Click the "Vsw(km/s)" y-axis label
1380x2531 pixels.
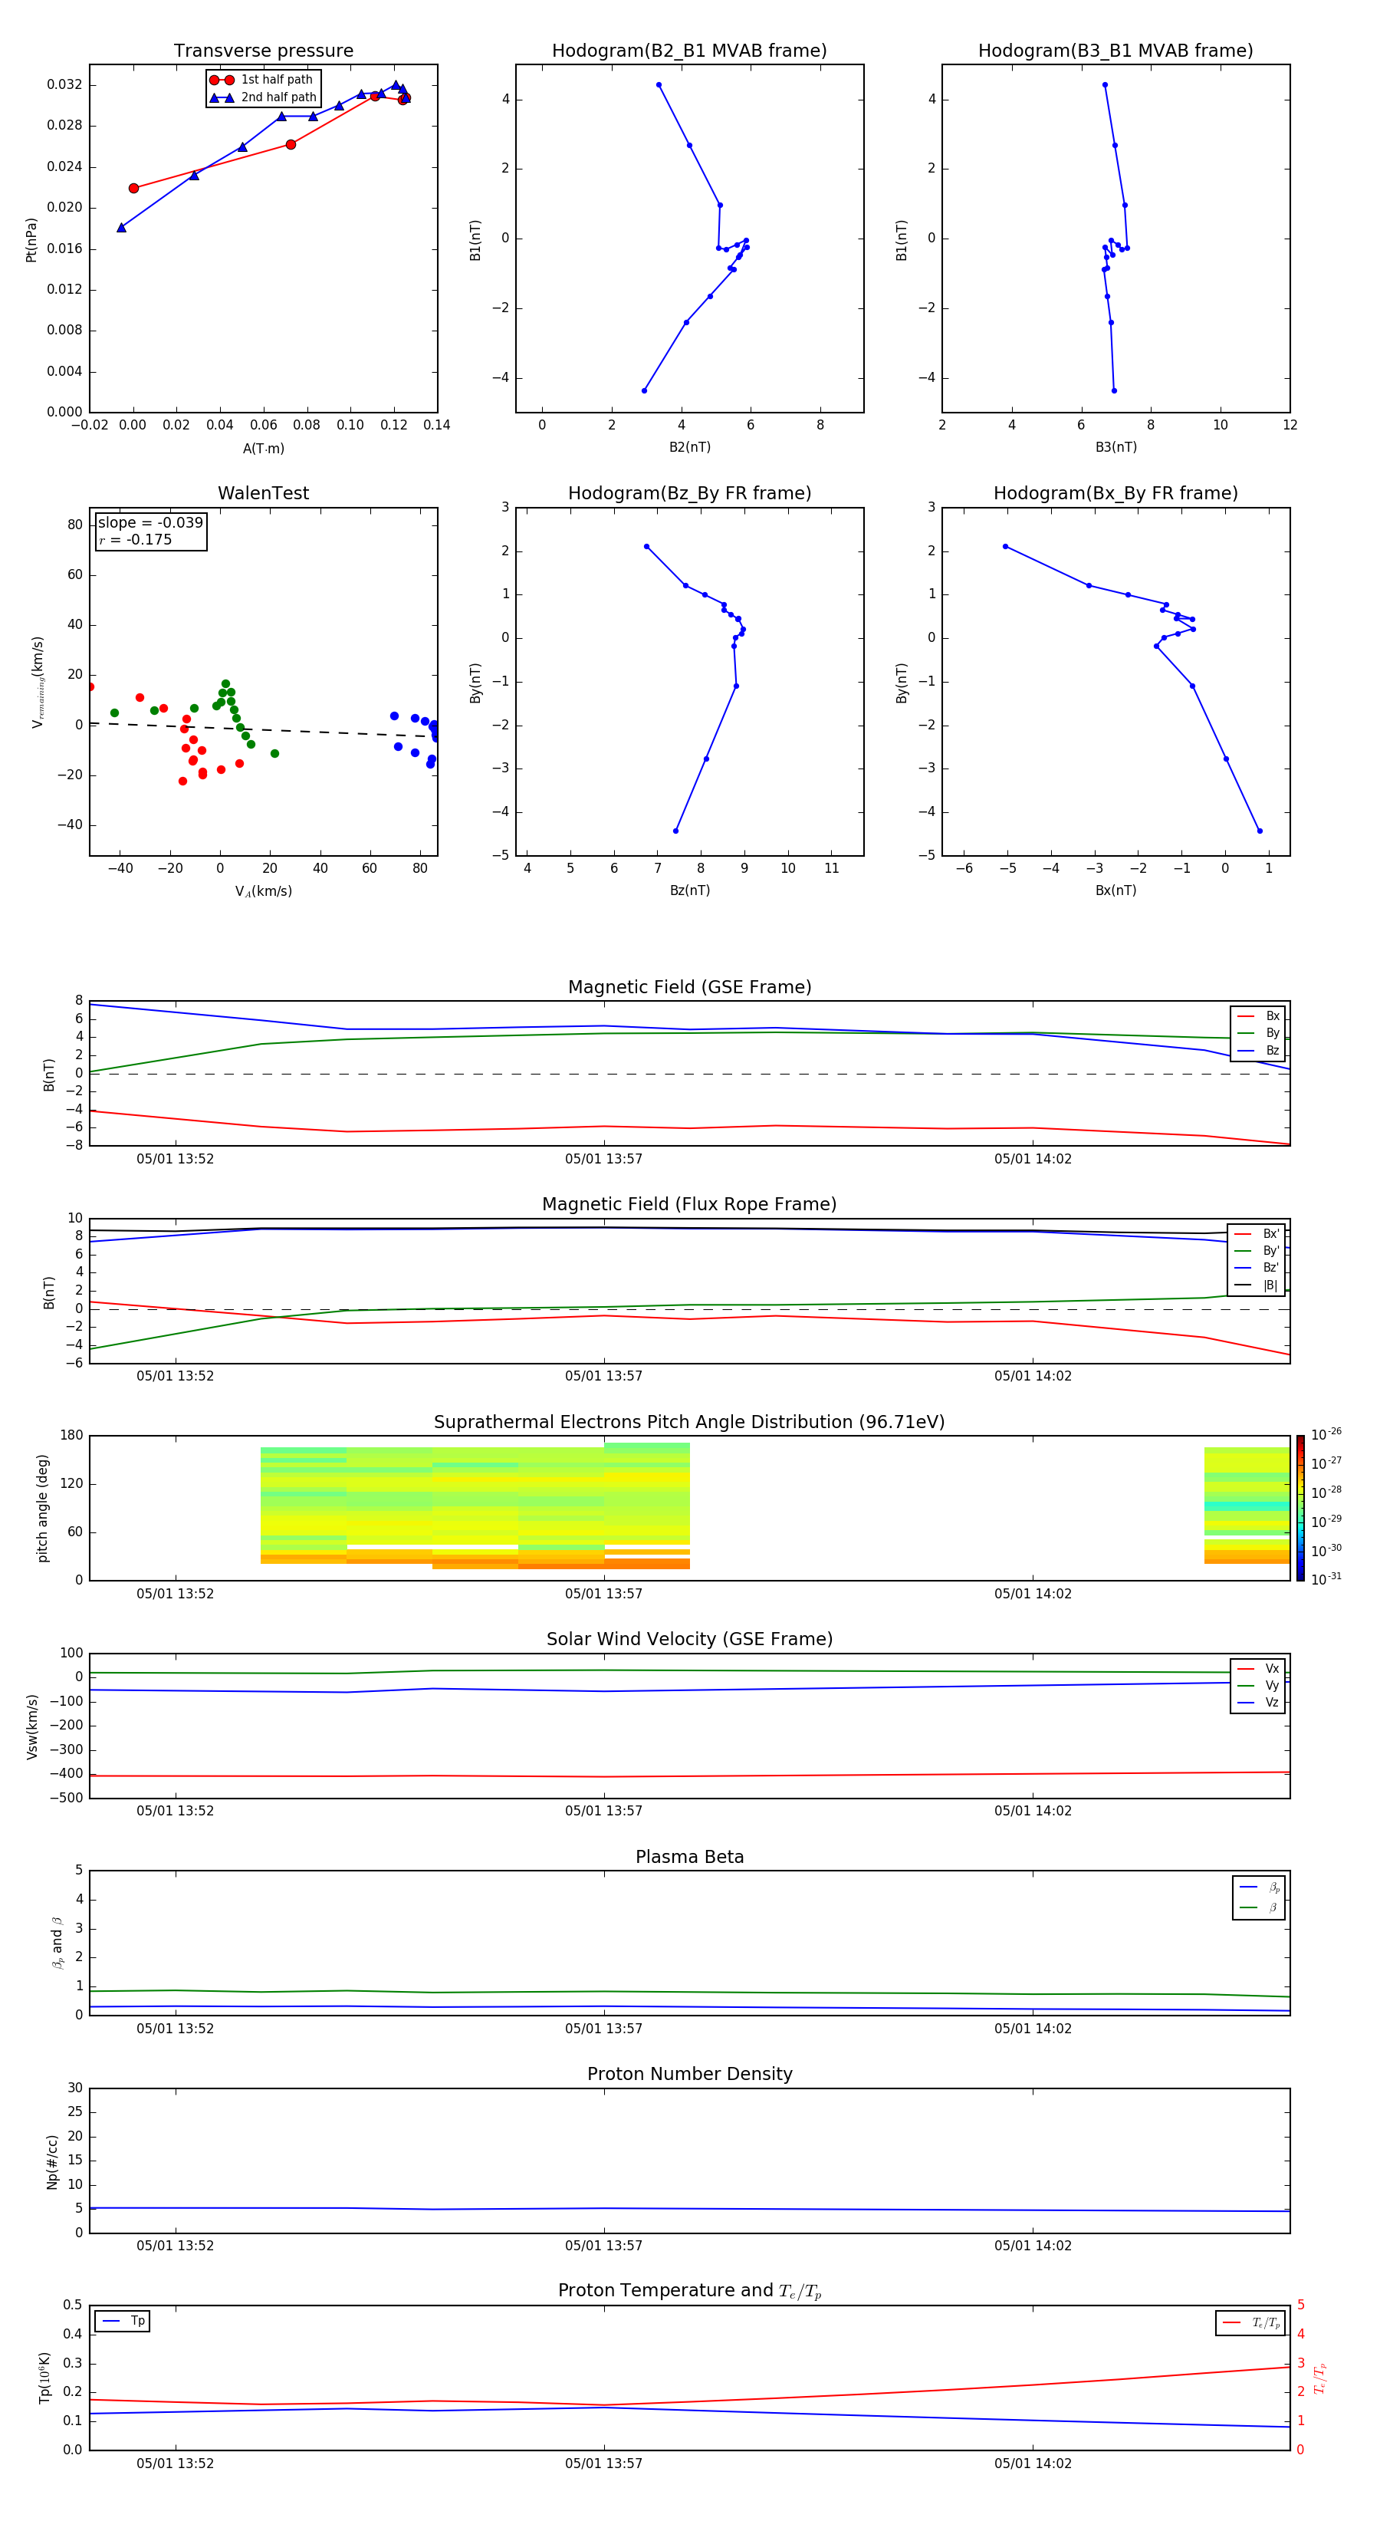point(31,1726)
